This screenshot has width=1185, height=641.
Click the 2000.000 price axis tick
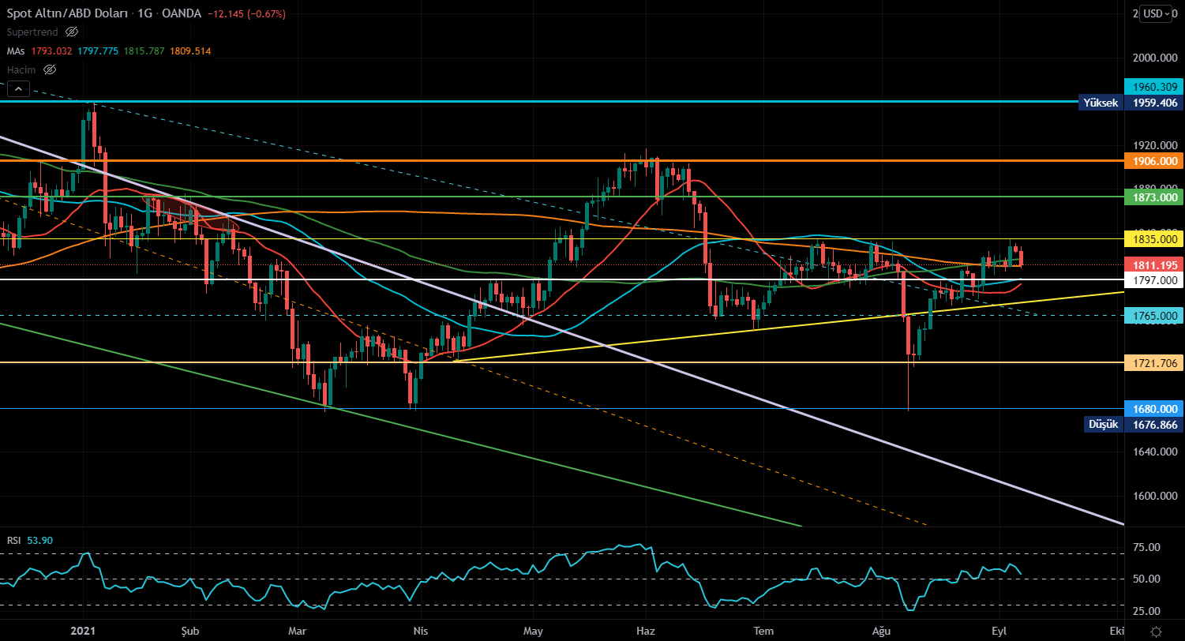pos(1153,58)
